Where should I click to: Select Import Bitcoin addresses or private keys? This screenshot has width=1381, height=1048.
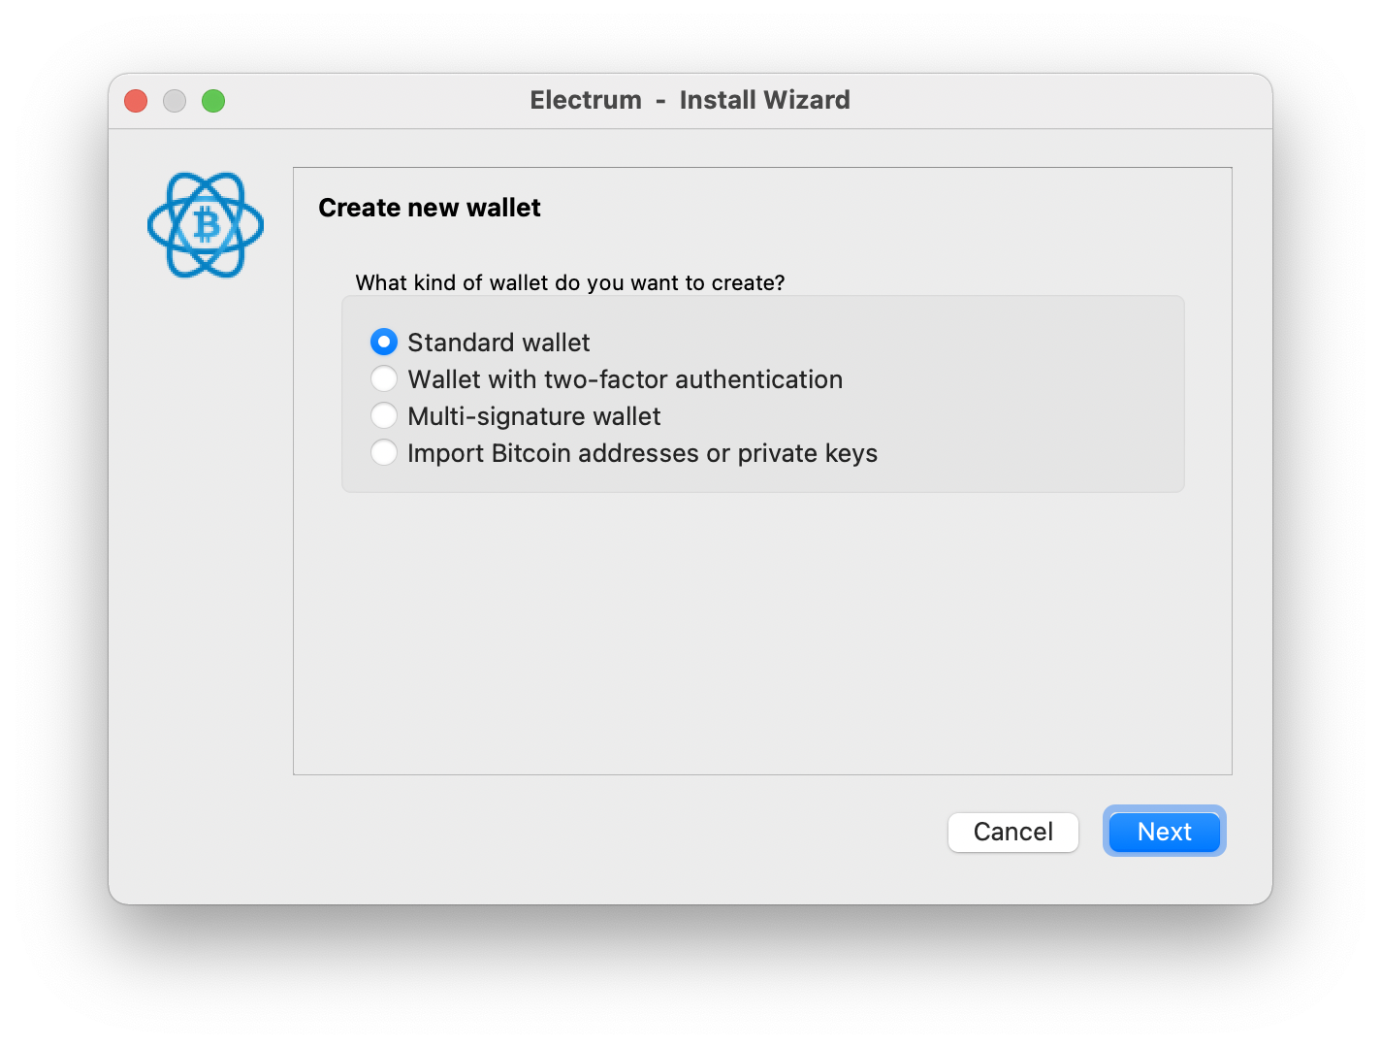[x=384, y=452]
